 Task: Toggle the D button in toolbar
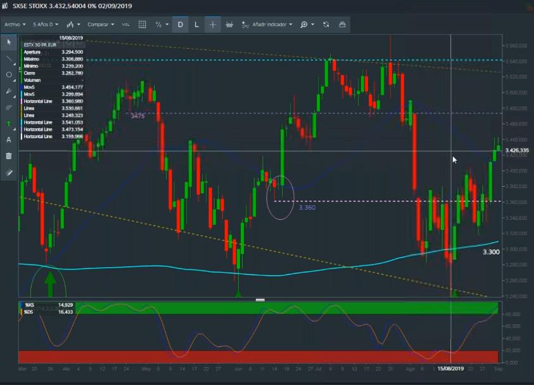point(180,25)
